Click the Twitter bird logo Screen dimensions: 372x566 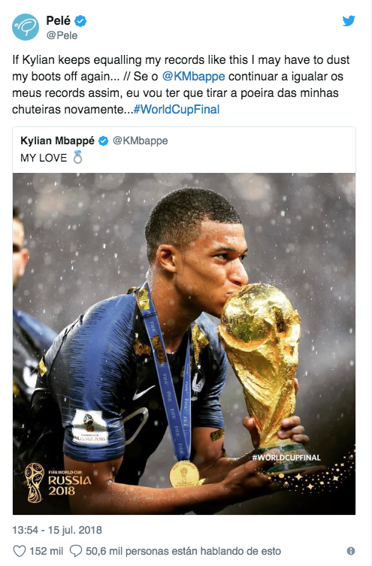coord(349,21)
